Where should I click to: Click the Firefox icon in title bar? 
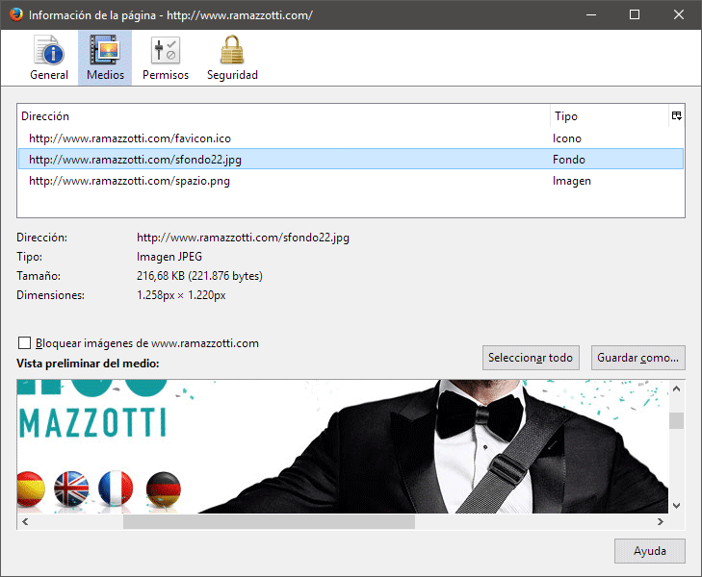point(16,14)
